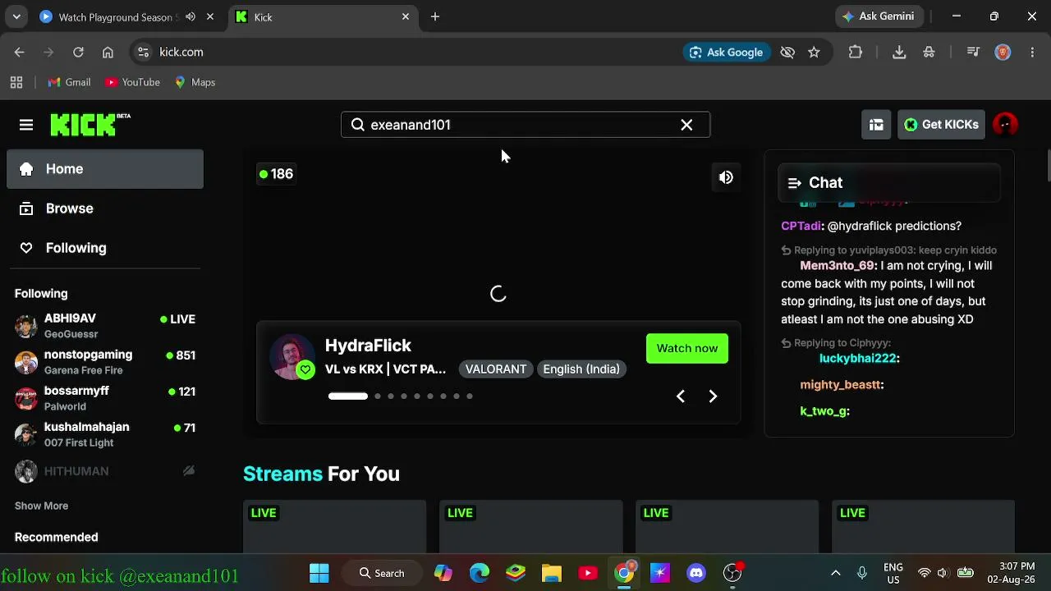1051x591 pixels.
Task: Open Microsoft Edge from the taskbar
Action: coord(480,573)
